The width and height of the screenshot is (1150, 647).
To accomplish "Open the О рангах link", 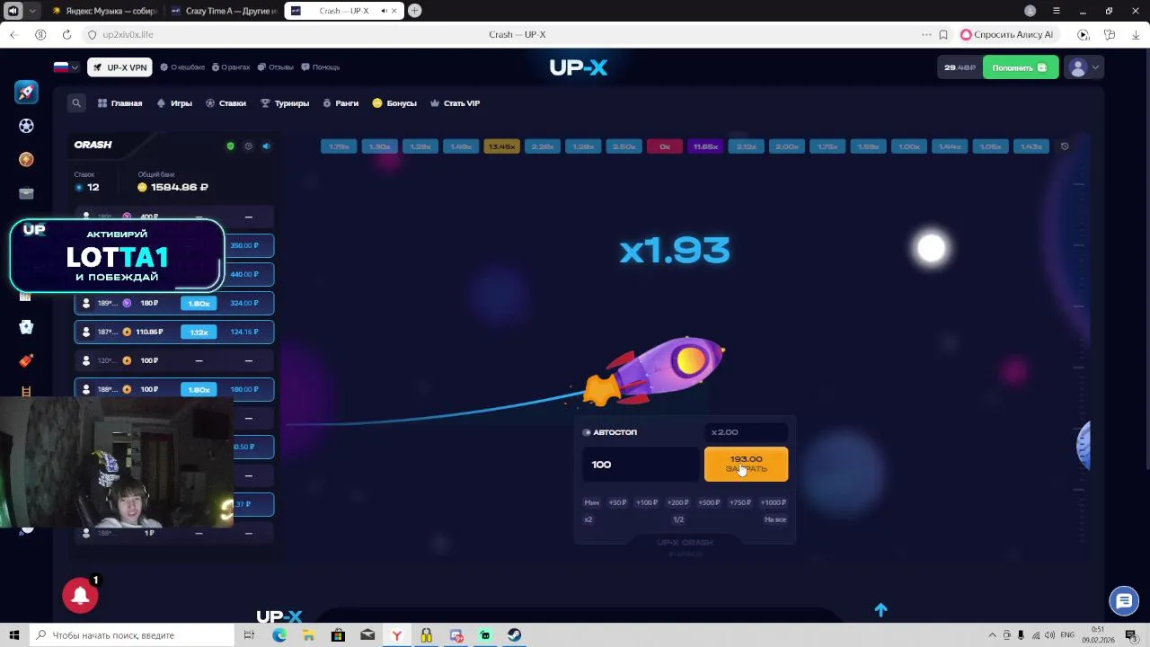I will (230, 67).
